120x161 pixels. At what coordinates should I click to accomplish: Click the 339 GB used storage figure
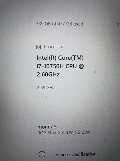pyautogui.click(x=43, y=24)
